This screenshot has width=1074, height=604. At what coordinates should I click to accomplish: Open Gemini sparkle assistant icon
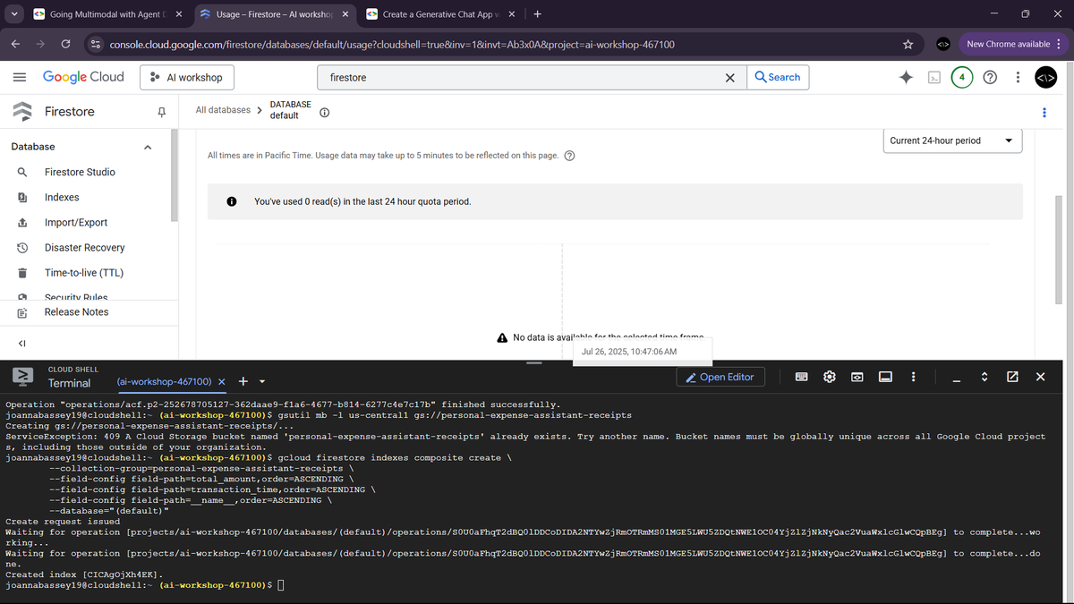tap(907, 77)
